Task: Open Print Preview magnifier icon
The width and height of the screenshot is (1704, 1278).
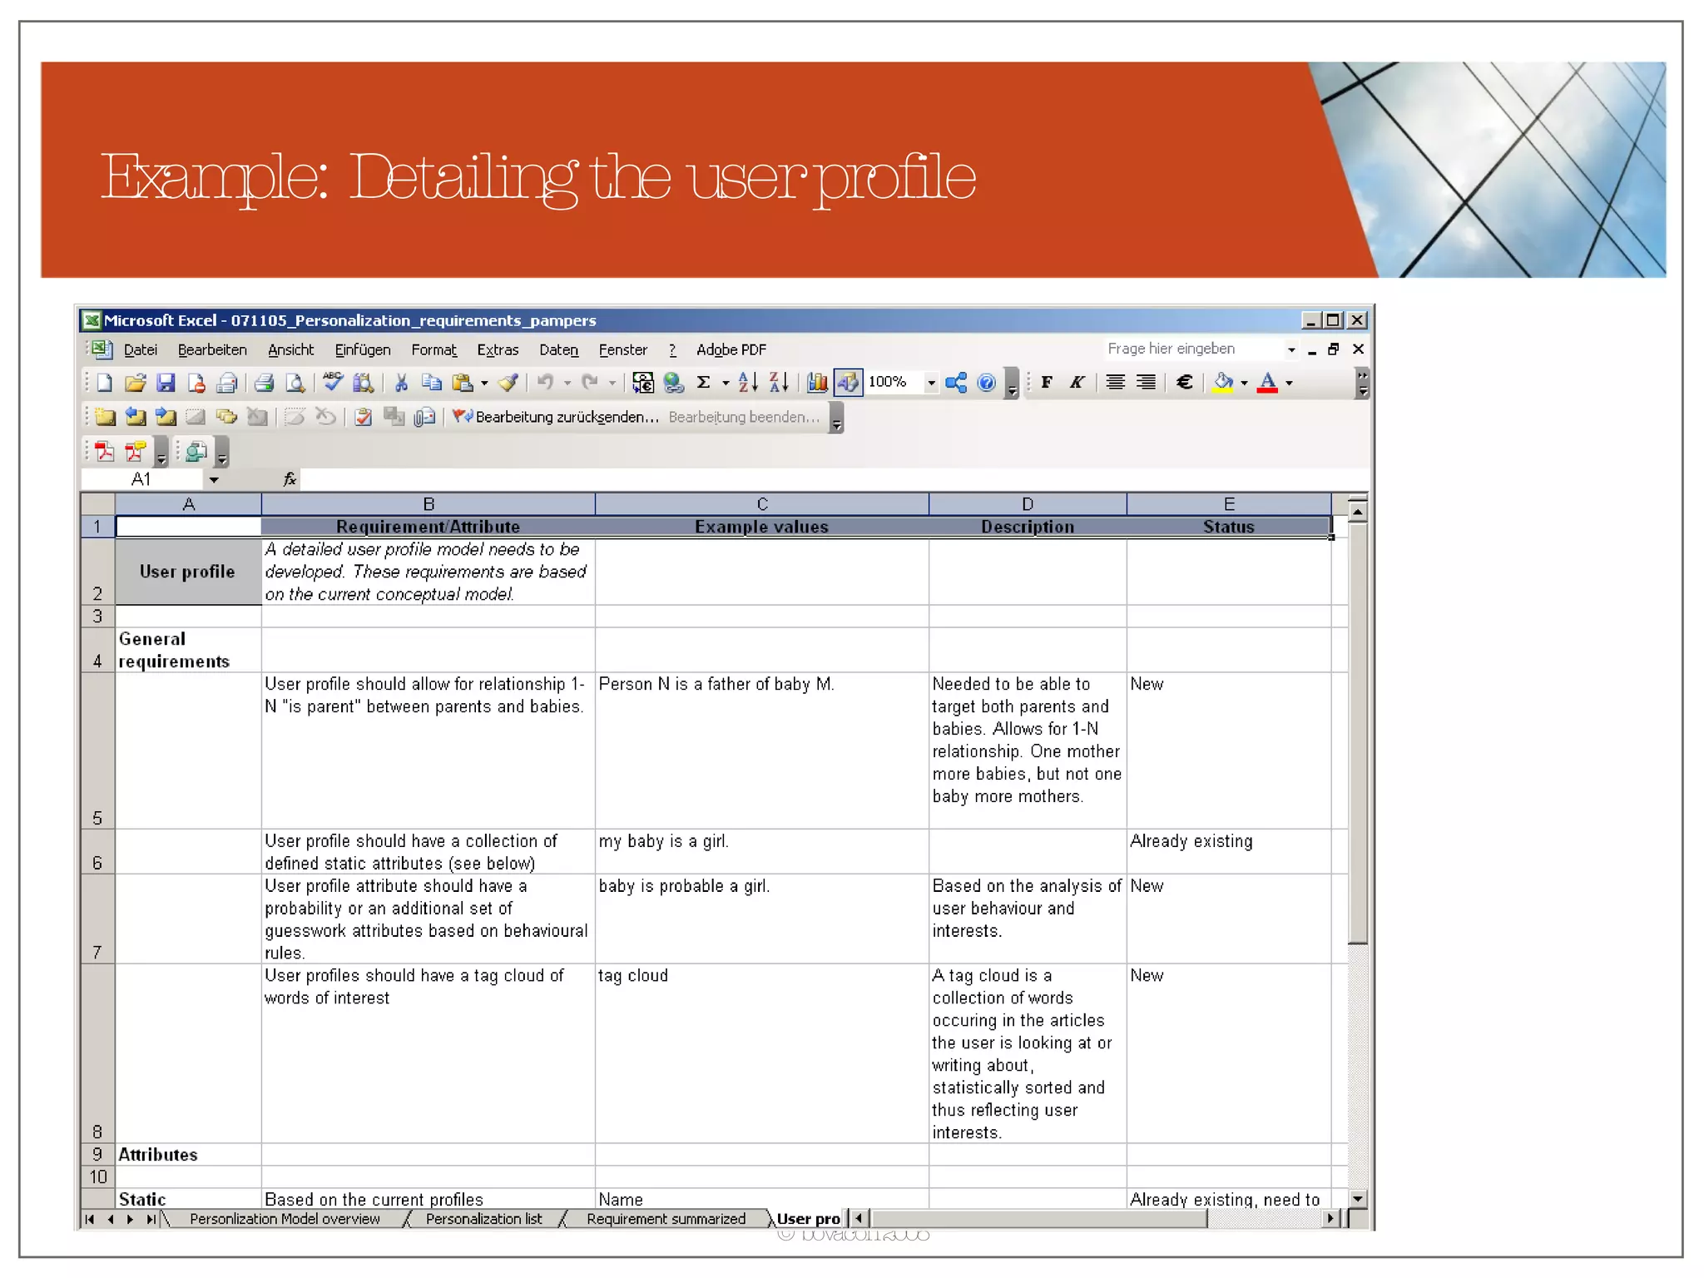Action: [x=295, y=383]
